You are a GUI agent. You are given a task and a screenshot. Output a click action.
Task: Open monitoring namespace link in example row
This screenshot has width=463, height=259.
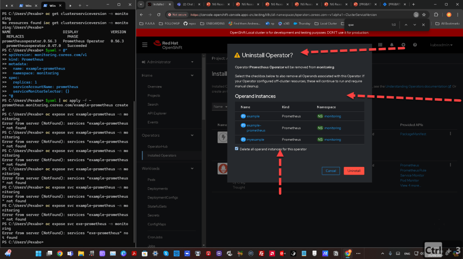(332, 116)
